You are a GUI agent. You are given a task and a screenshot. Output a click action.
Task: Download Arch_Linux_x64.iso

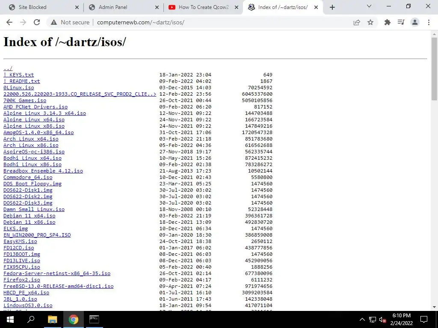coord(31,139)
